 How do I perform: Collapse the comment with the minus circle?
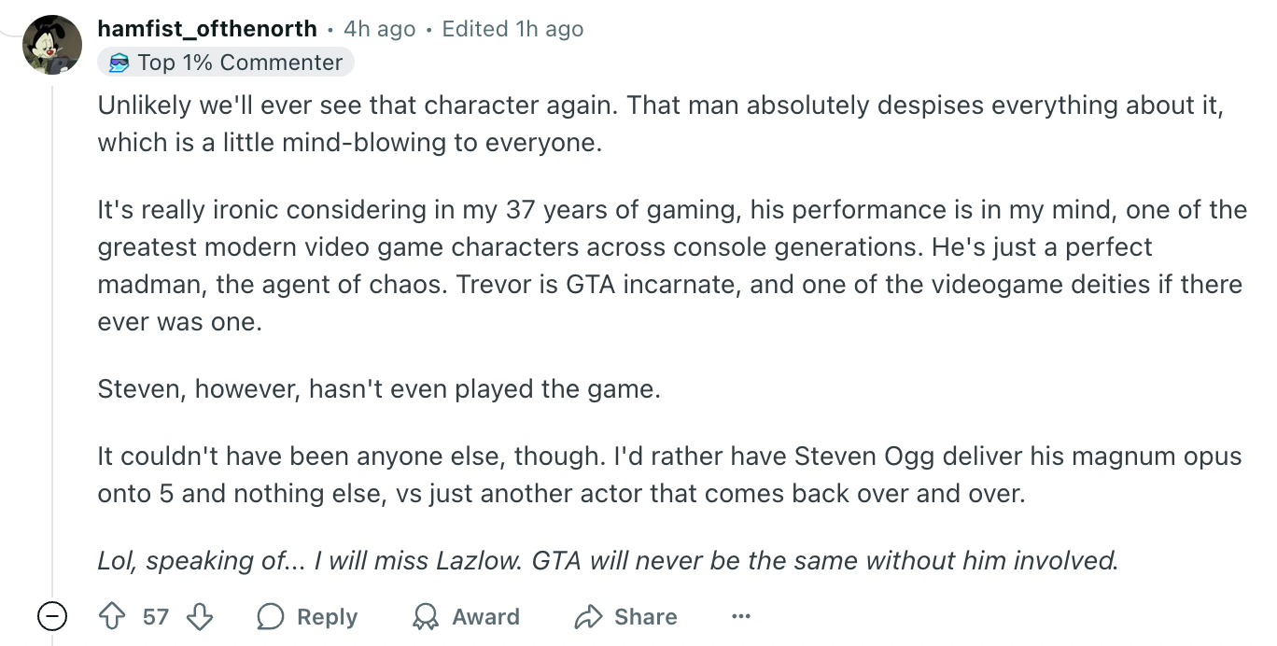52,616
